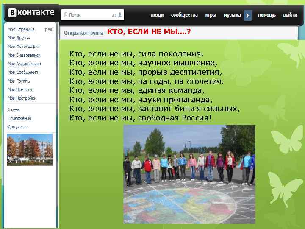Click the VKontakte logo
This screenshot has width=305, height=229.
point(31,13)
